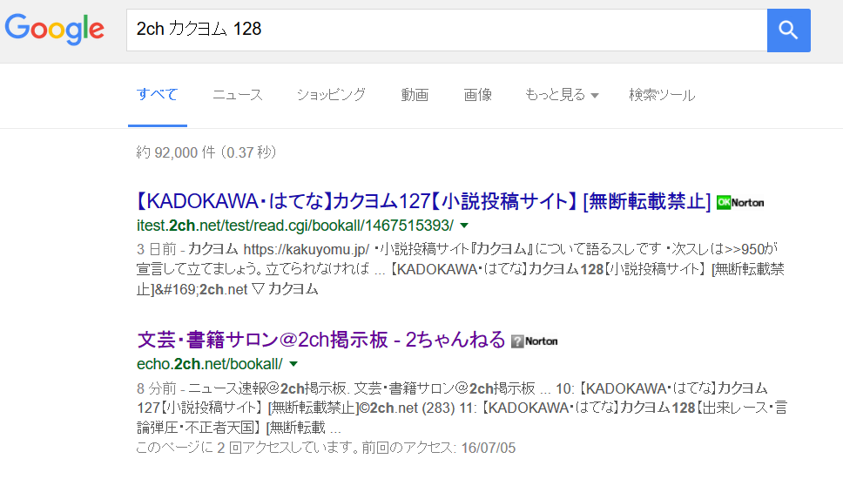Click the Norton question-mark badge
This screenshot has height=479, width=843.
(x=534, y=341)
